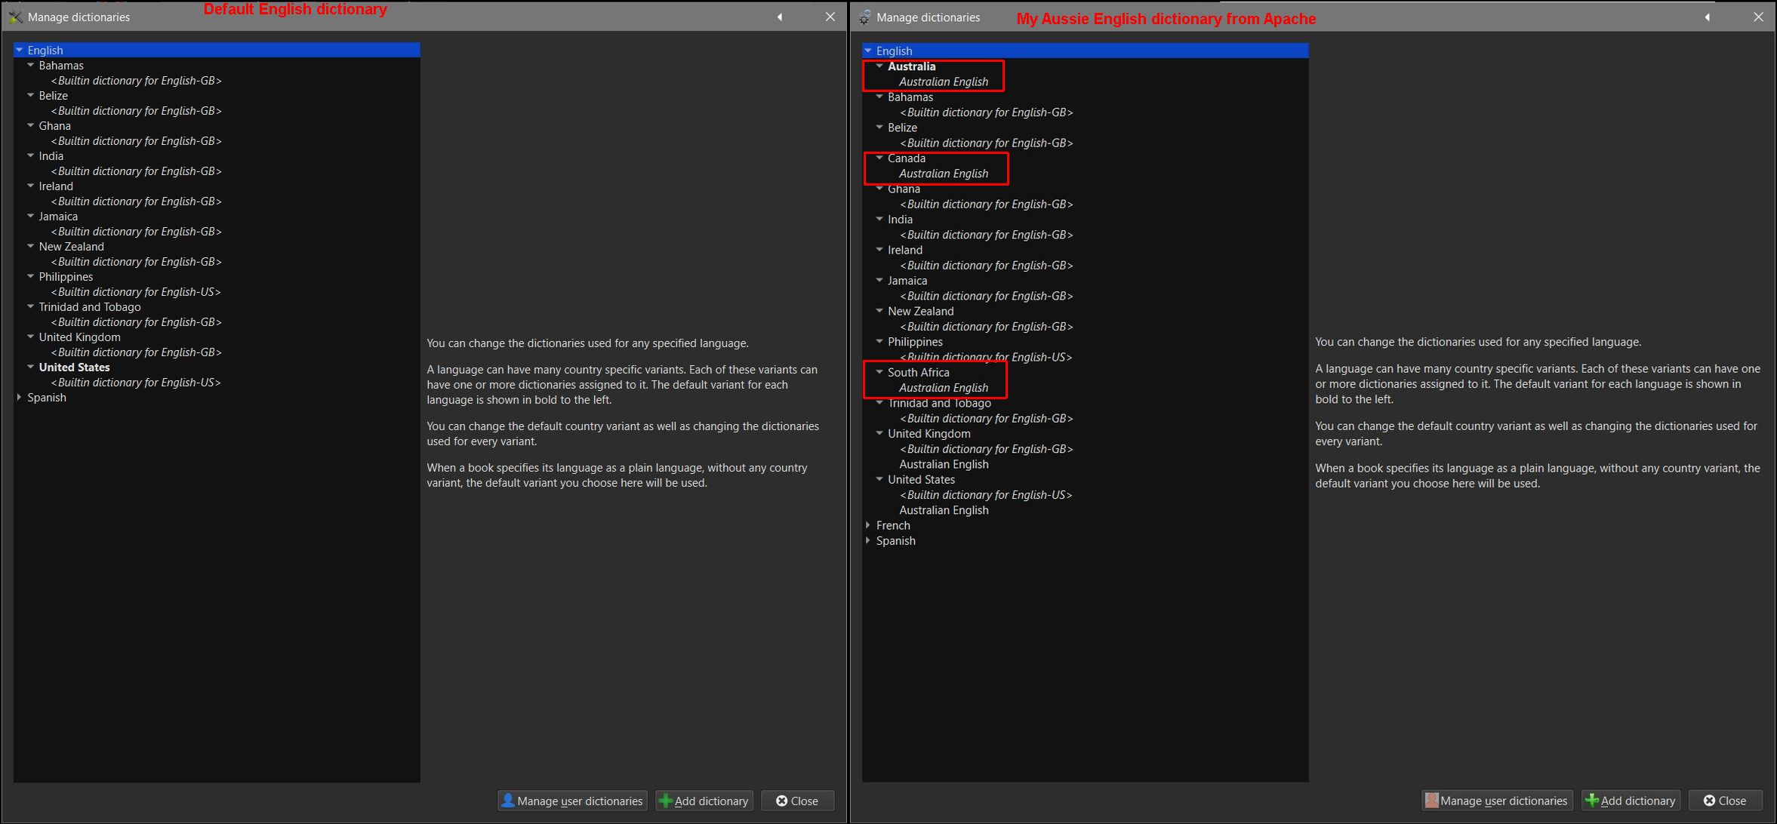
Task: Select English-US builtin dictionary under Philippines, left tree
Action: (x=136, y=292)
